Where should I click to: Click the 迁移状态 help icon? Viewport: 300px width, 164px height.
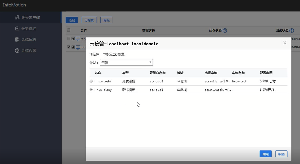[x=225, y=31]
